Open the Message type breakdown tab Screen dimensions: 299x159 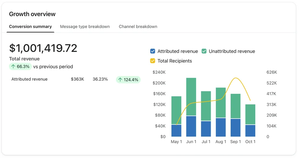[x=85, y=27]
